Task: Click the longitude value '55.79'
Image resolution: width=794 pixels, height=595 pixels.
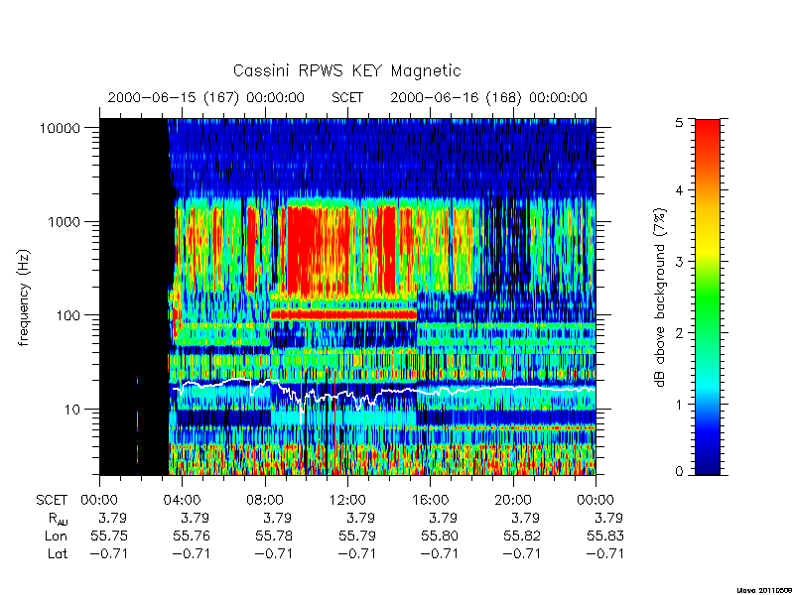Action: pyautogui.click(x=357, y=535)
